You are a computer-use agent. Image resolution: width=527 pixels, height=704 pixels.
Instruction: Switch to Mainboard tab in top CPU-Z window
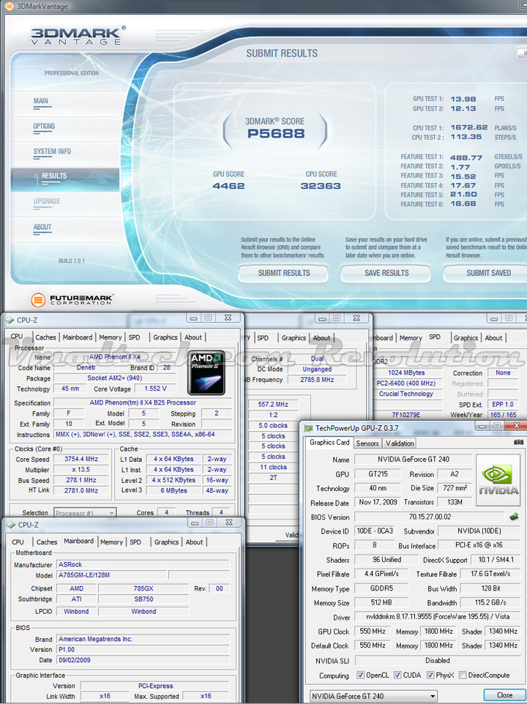(x=78, y=337)
